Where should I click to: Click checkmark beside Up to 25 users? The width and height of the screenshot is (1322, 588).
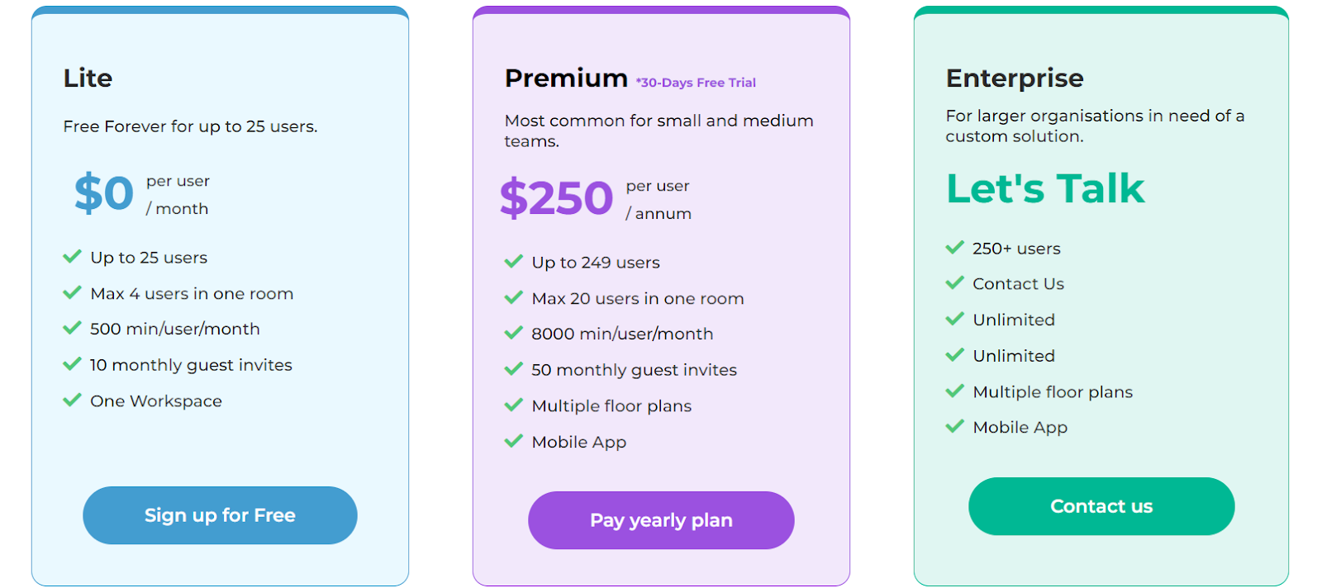(73, 257)
